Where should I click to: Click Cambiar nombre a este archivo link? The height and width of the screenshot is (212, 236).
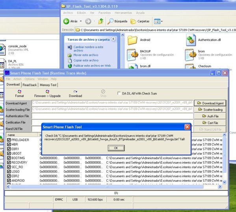pyautogui.click(x=88, y=49)
